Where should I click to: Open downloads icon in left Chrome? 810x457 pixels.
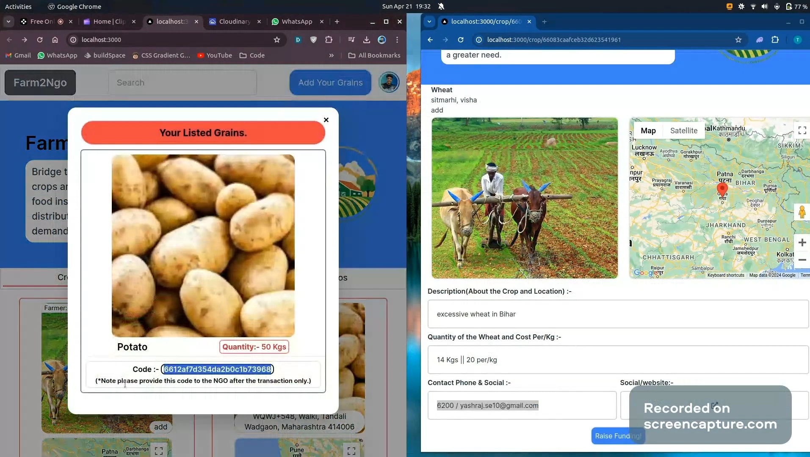coord(367,40)
